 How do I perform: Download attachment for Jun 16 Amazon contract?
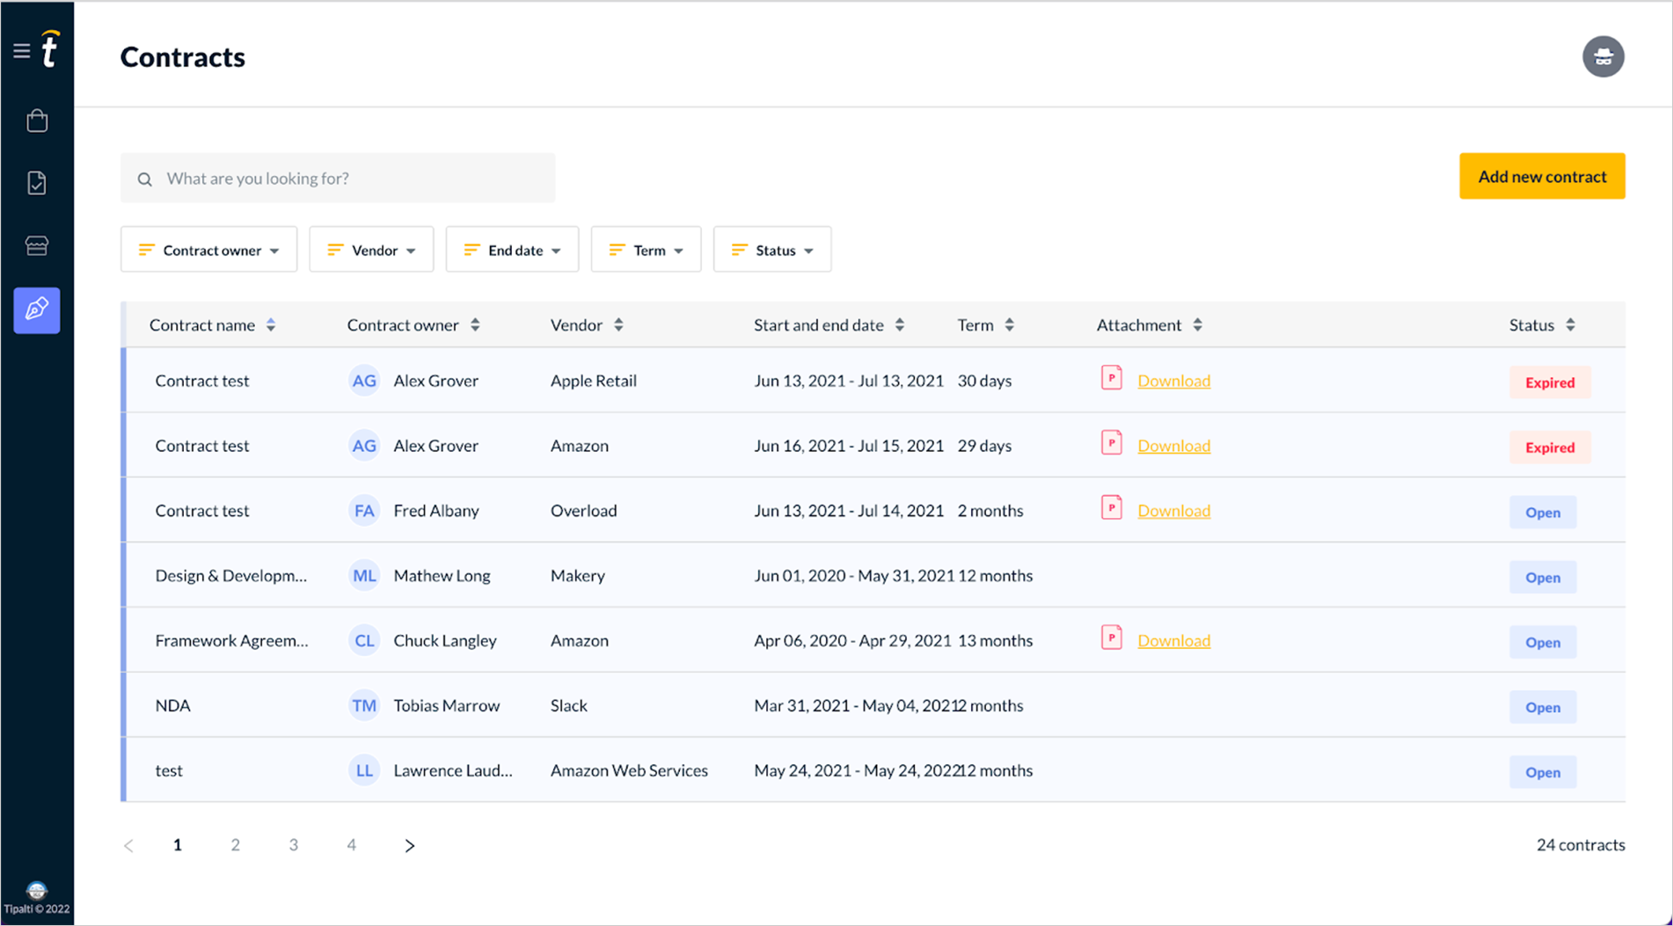1174,446
